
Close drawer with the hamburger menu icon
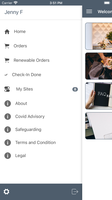tap(89, 11)
